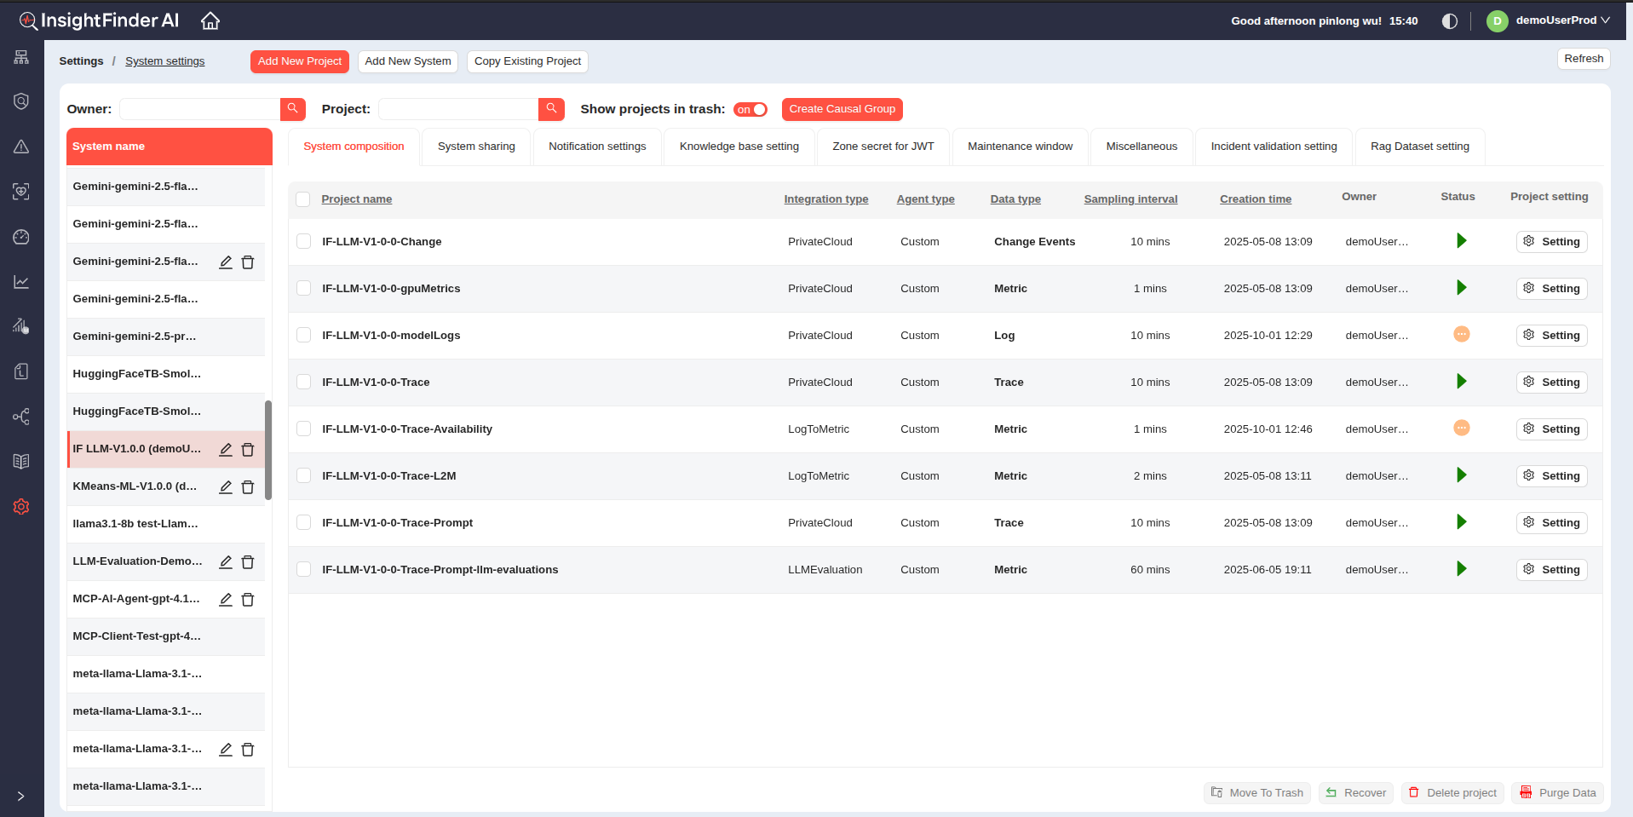Toggle the Show projects in trash switch
The image size is (1633, 817).
pyautogui.click(x=750, y=110)
